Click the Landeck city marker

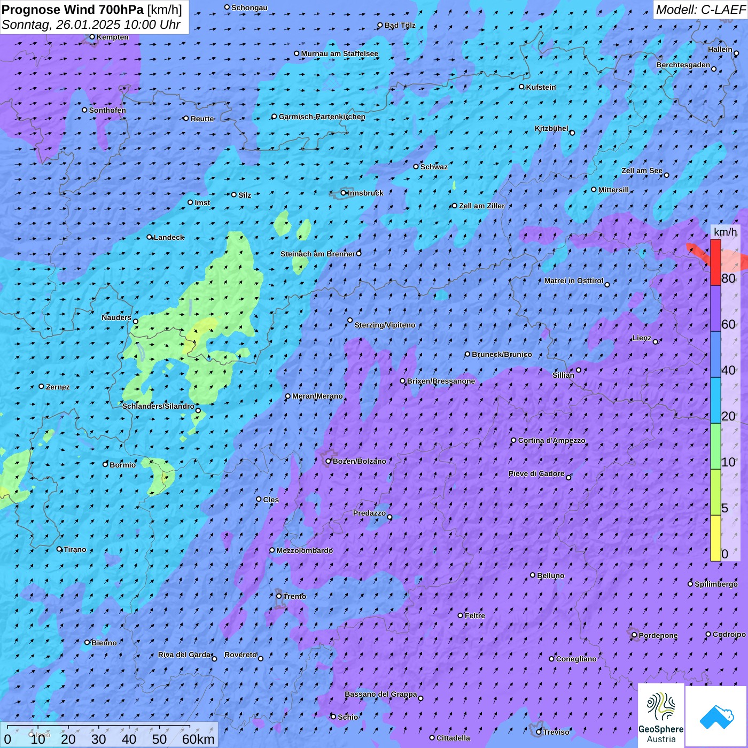(x=150, y=237)
